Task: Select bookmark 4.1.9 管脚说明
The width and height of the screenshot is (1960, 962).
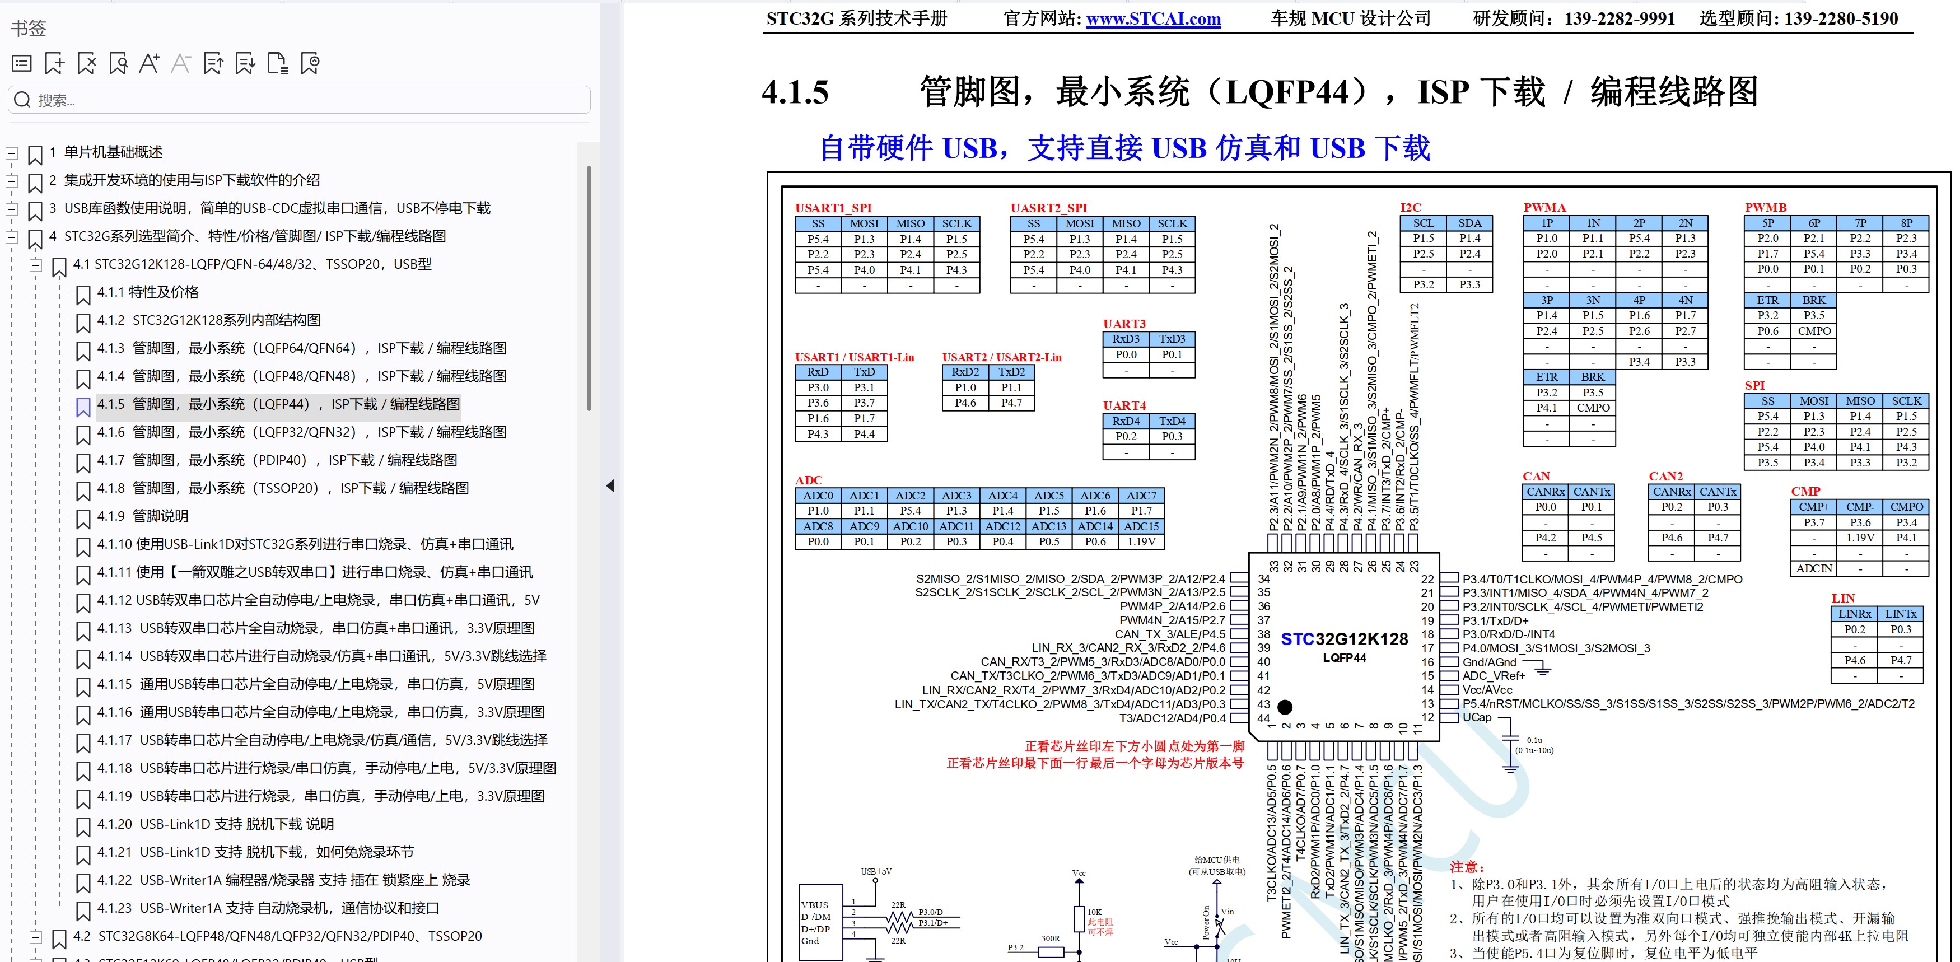Action: click(x=142, y=517)
